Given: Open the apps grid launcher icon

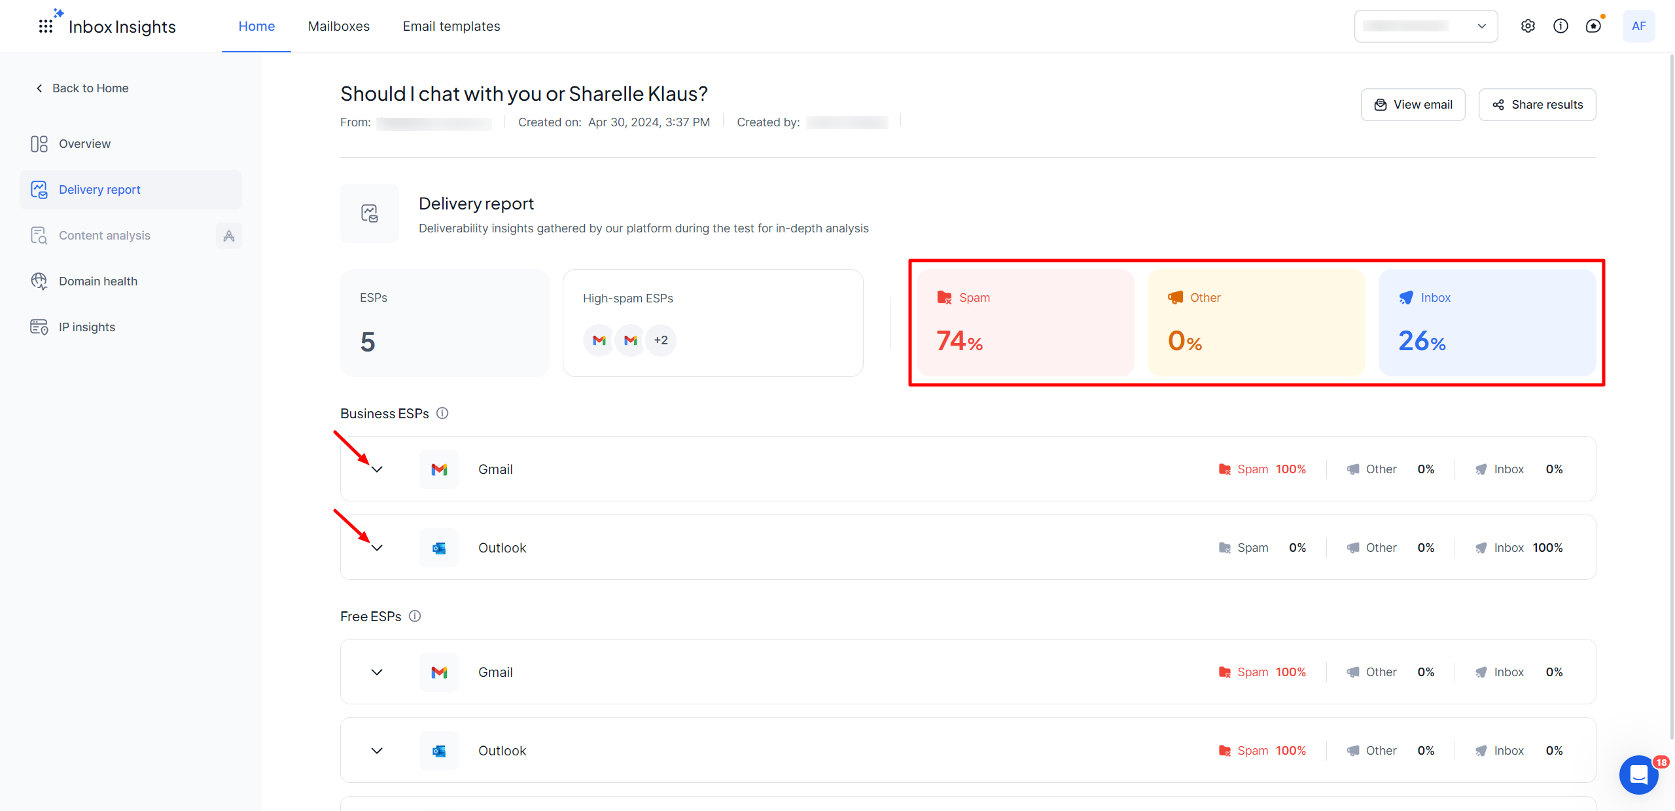Looking at the screenshot, I should [x=45, y=26].
